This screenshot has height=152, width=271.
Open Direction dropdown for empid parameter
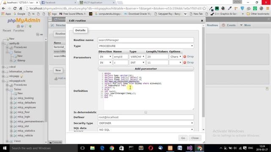click(105, 57)
